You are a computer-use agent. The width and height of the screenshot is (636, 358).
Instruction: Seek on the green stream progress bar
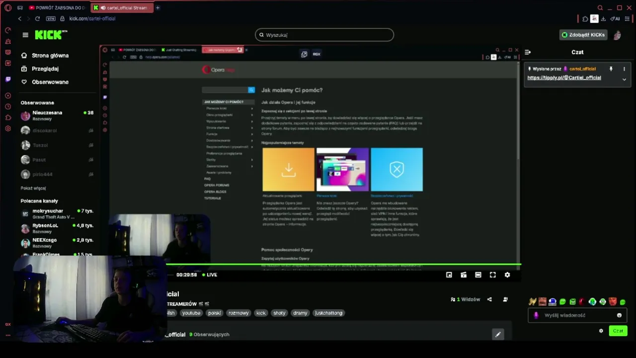(343, 265)
